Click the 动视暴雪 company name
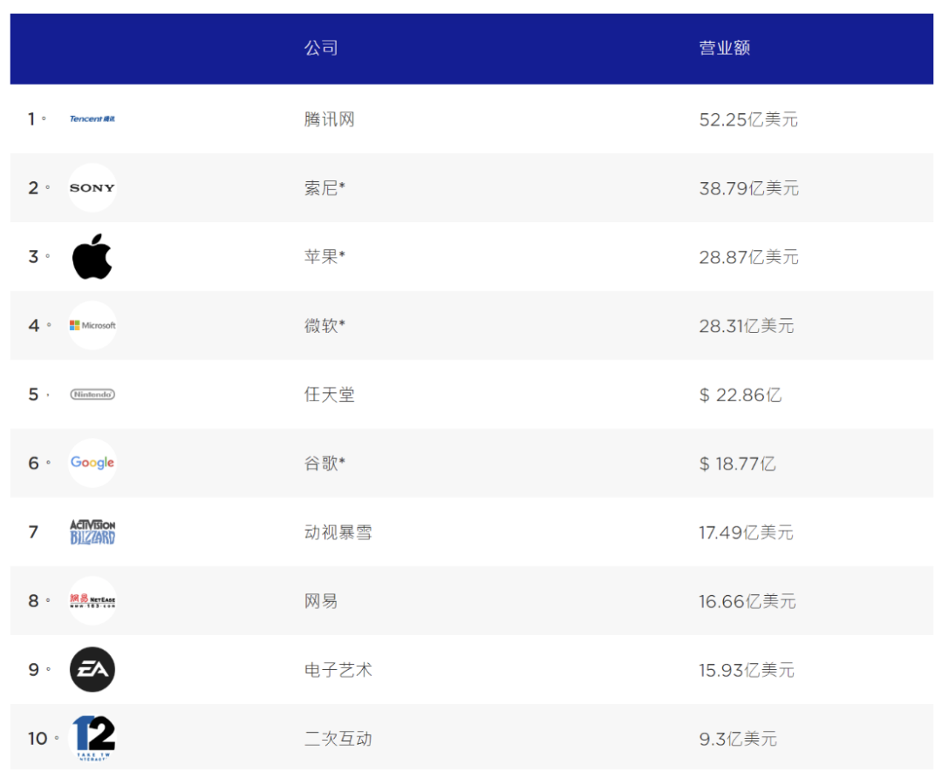Viewport: 942px width, 778px height. [x=338, y=532]
